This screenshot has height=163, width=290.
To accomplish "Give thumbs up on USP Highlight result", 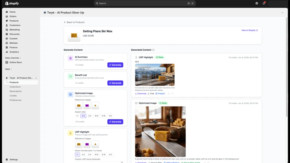I will pyautogui.click(x=169, y=94).
